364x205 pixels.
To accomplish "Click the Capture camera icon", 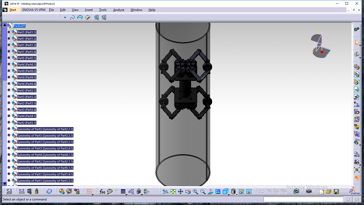I will tap(309, 191).
